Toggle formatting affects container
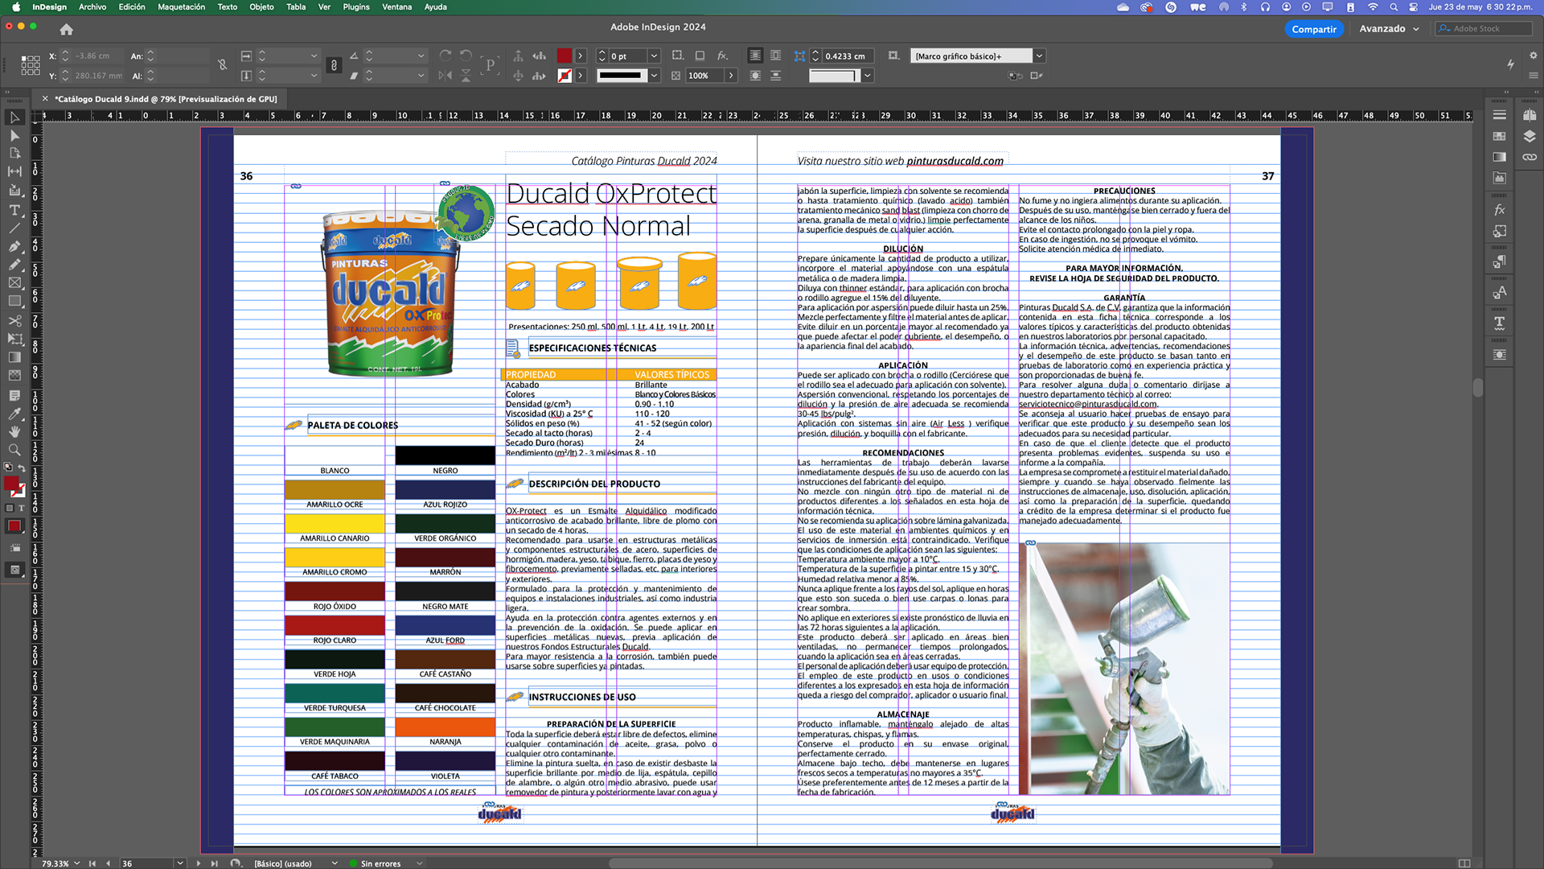 10,509
